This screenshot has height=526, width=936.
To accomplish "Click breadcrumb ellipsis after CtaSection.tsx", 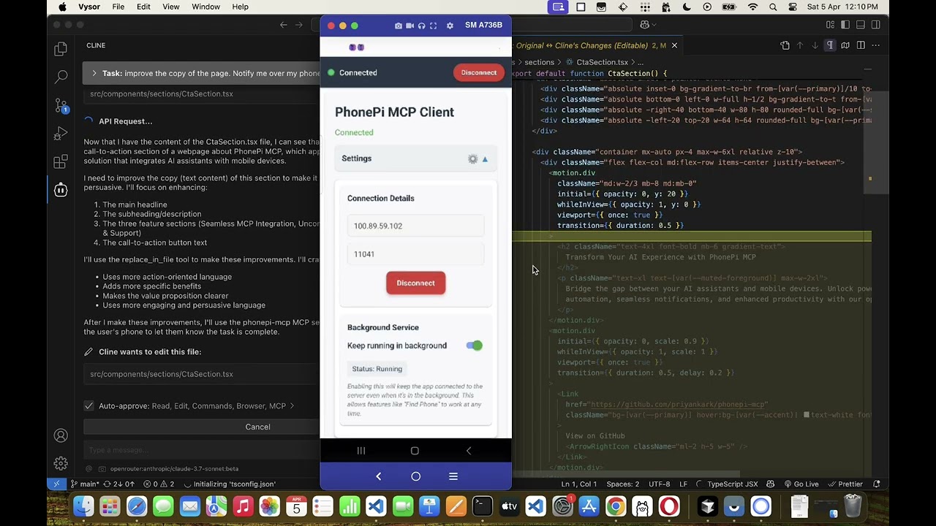I will [640, 62].
